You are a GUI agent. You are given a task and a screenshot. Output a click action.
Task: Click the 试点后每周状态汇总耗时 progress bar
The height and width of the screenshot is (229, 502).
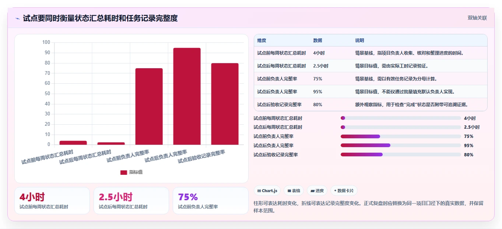(401, 127)
